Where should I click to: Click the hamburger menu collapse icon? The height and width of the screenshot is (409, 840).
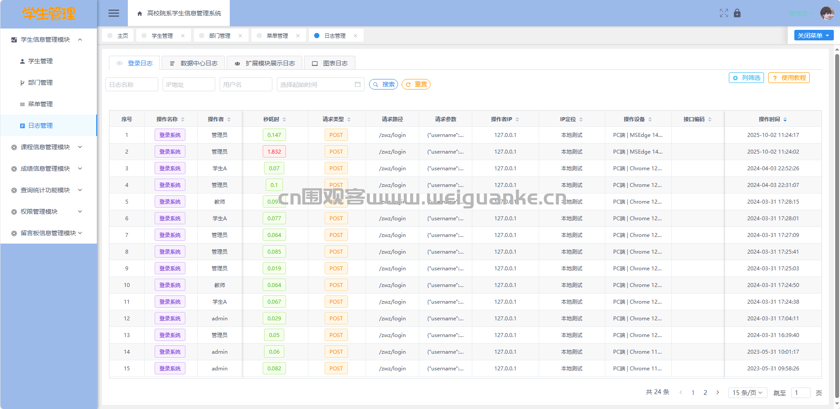[x=114, y=13]
